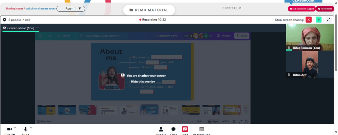Click Rifat Ramzan (You) video tile
Screen dimensions: 338x135
(x=310, y=37)
